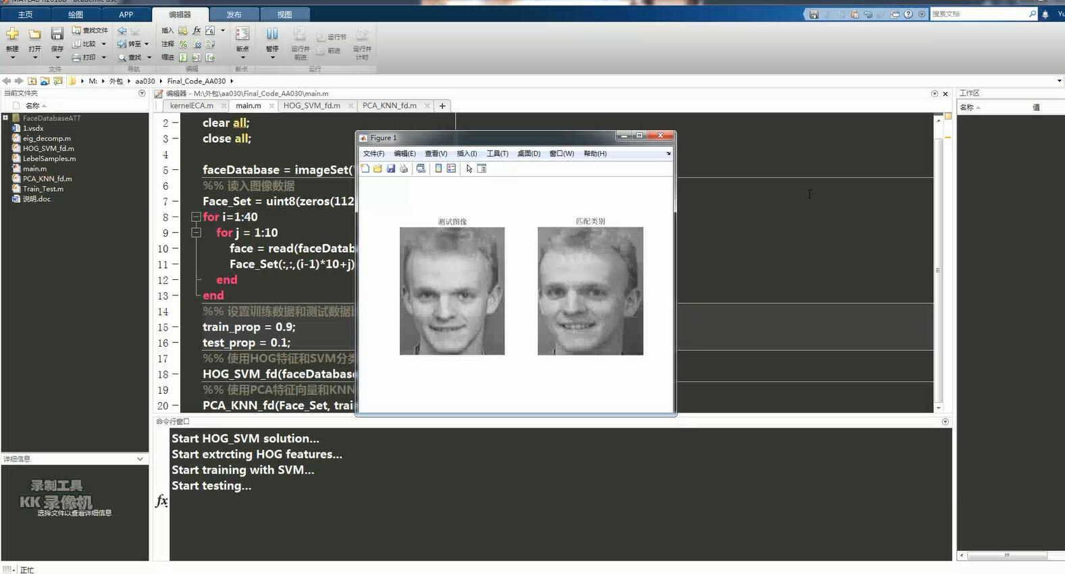Click the notification bell icon

(x=1045, y=14)
